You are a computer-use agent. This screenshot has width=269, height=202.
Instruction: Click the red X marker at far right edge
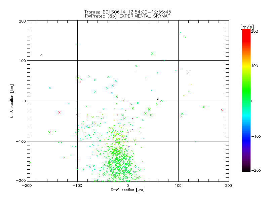222,110
